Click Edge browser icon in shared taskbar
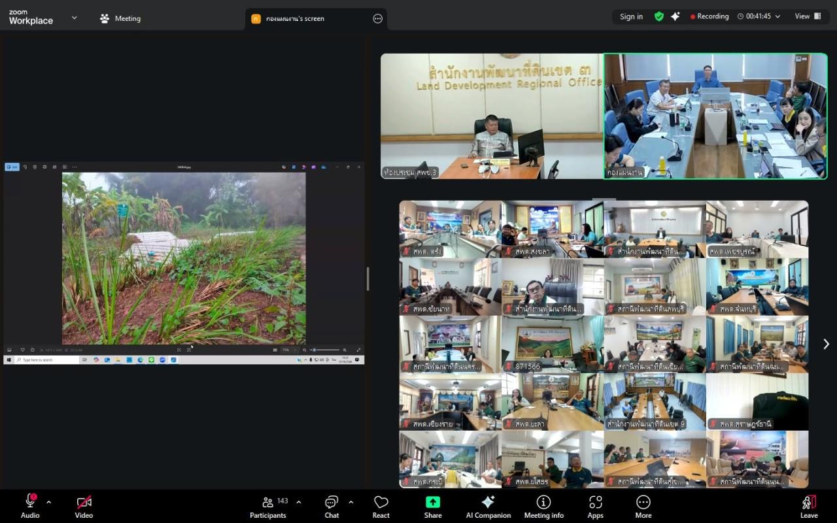Screen dimensions: 837x523 point(140,360)
